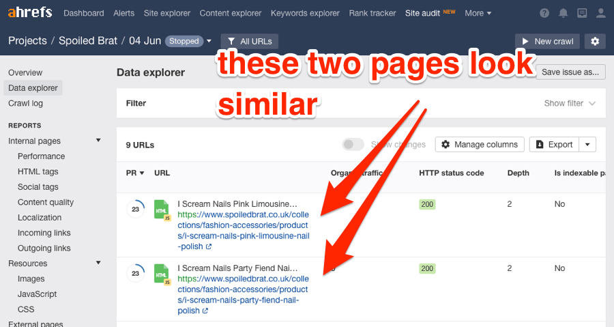Screen dimensions: 614x327
Task: Click the New crawl button
Action: click(547, 41)
